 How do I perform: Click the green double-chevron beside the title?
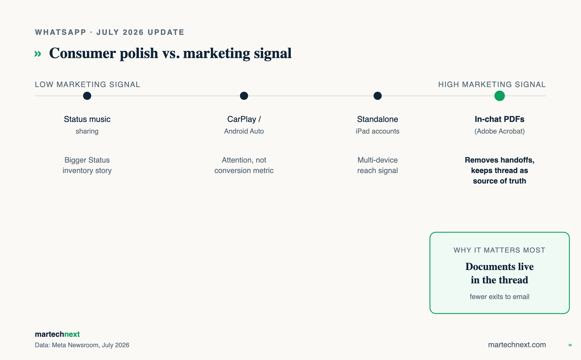click(x=38, y=54)
